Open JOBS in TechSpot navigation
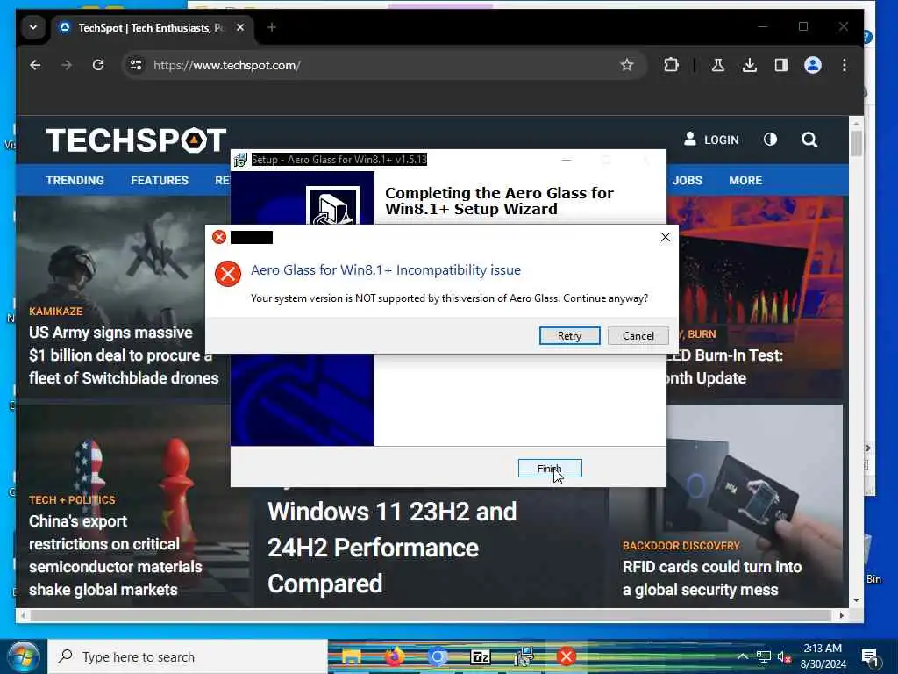898x674 pixels. click(x=688, y=180)
